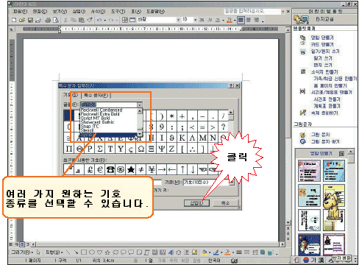Image resolution: width=359 pixels, height=265 pixels.
Task: Click the Undo arrow icon
Action: 99,20
